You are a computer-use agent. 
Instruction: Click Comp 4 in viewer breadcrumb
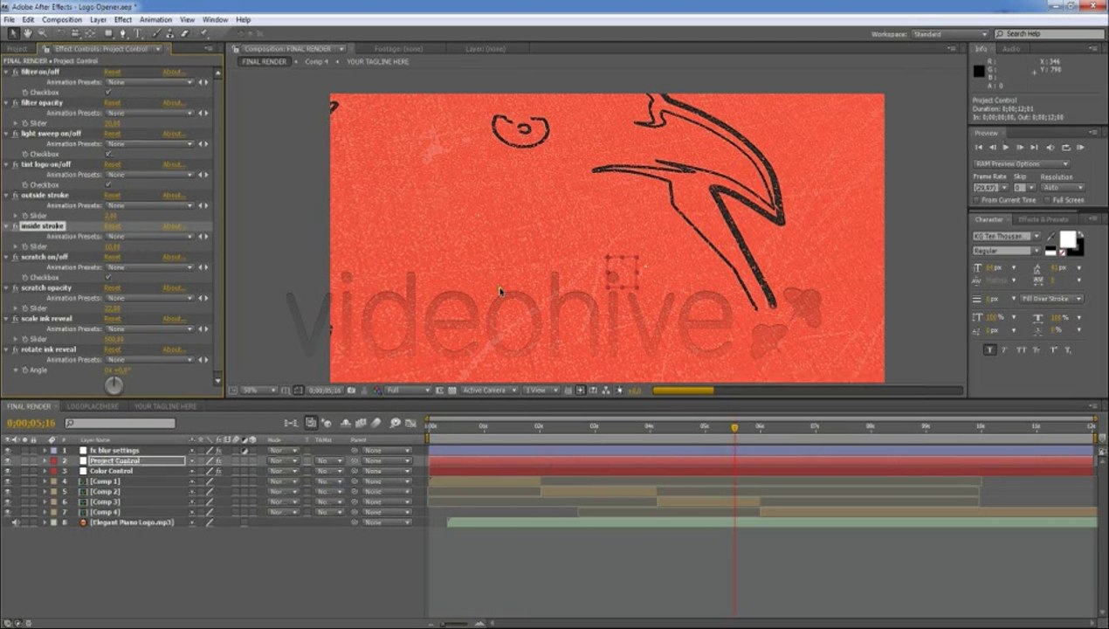[316, 62]
